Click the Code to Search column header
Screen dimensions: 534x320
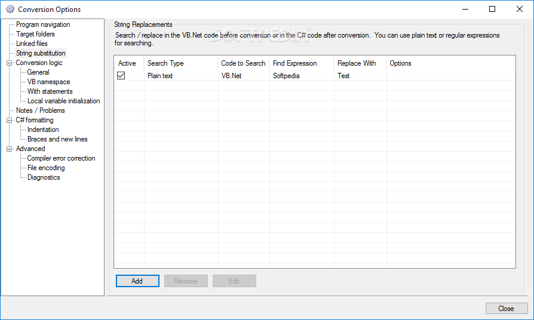coord(244,63)
